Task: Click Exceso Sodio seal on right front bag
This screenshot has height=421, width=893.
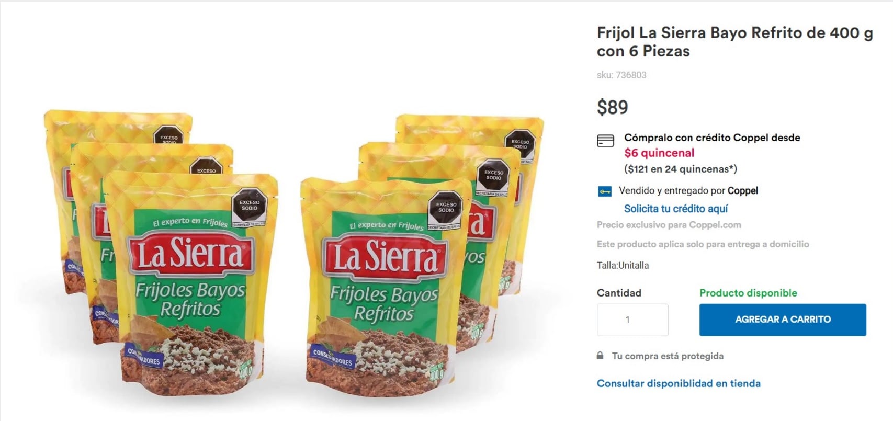Action: [x=446, y=209]
